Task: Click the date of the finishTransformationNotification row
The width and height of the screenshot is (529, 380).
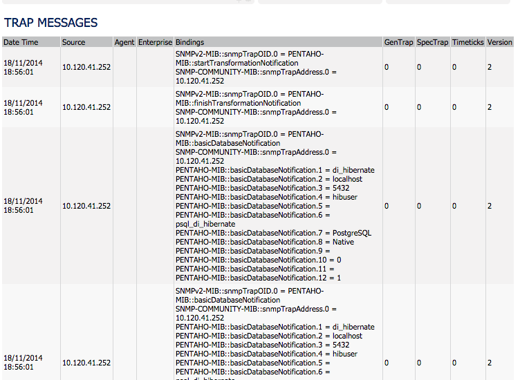Action: pos(23,108)
